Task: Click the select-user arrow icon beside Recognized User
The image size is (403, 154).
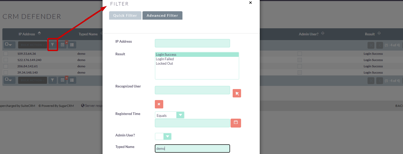Action: (237, 93)
